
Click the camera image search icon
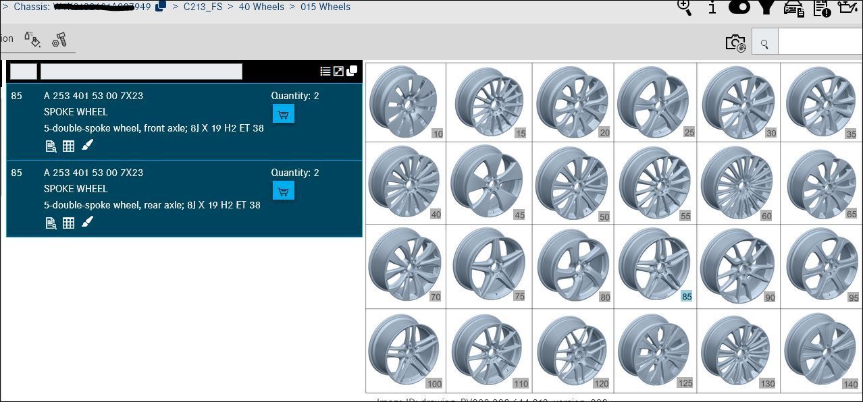click(x=735, y=43)
